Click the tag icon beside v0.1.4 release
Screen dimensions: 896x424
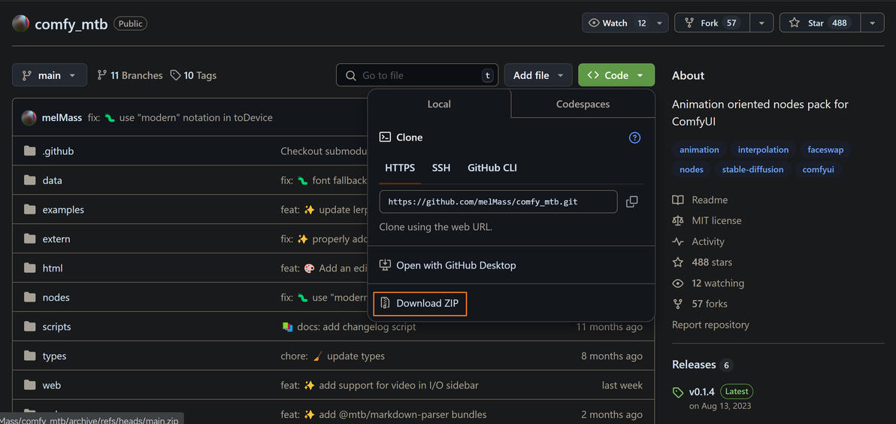(x=678, y=392)
